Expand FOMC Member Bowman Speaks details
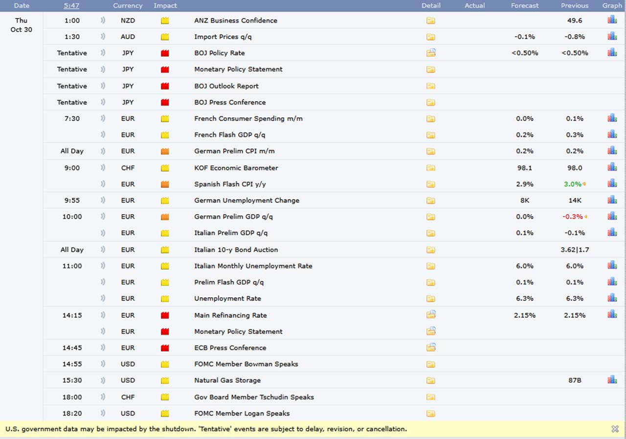 (430, 364)
